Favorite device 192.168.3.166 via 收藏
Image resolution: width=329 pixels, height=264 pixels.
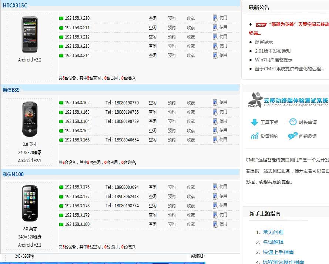191,140
